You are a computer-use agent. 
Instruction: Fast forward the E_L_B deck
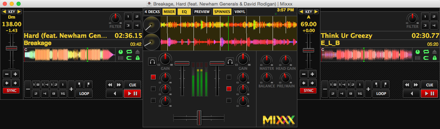pos(416,85)
